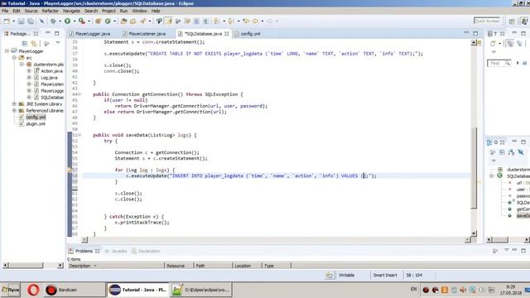Viewport: 530px width, 298px height.
Task: Click the Description column header
Action: click(115, 266)
